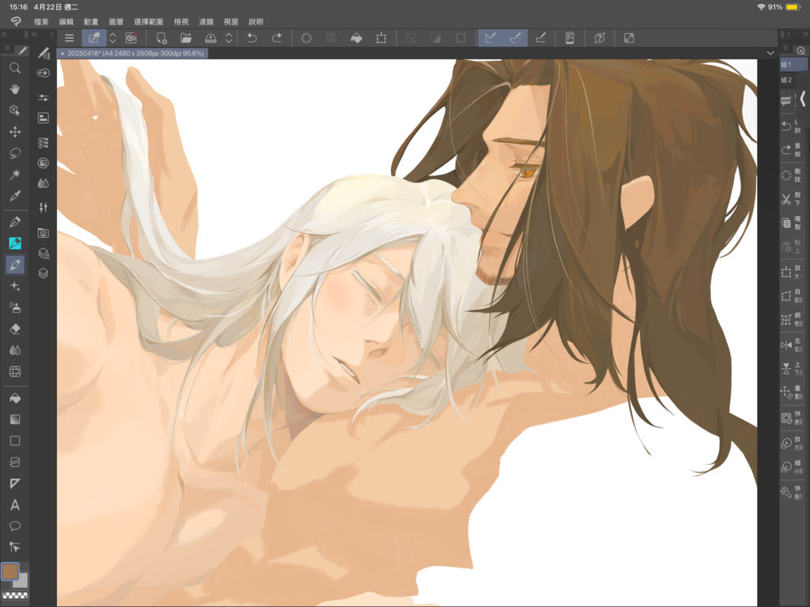The image size is (810, 607).
Task: Open the 濾鏡 menu
Action: pos(206,21)
